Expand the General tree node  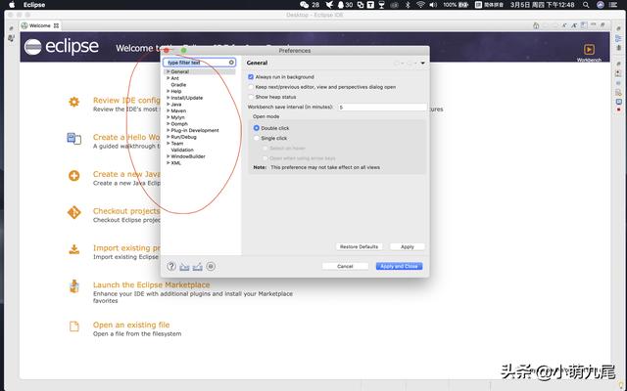168,71
